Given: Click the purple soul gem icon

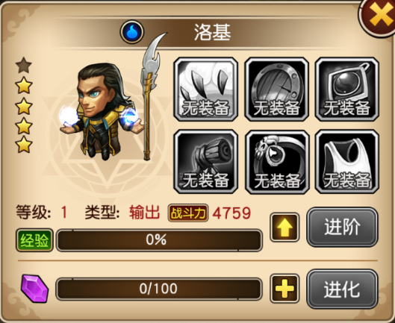Looking at the screenshot, I should coord(34,288).
